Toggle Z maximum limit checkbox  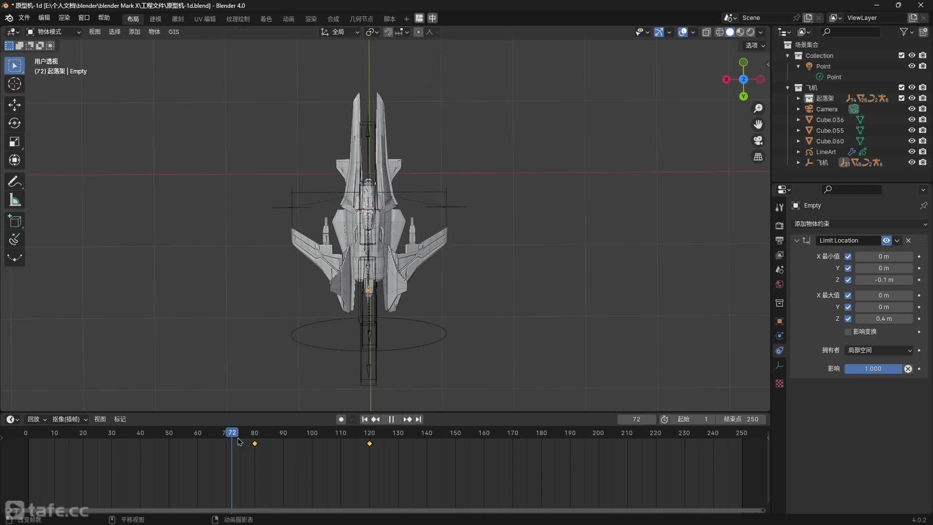pyautogui.click(x=848, y=319)
